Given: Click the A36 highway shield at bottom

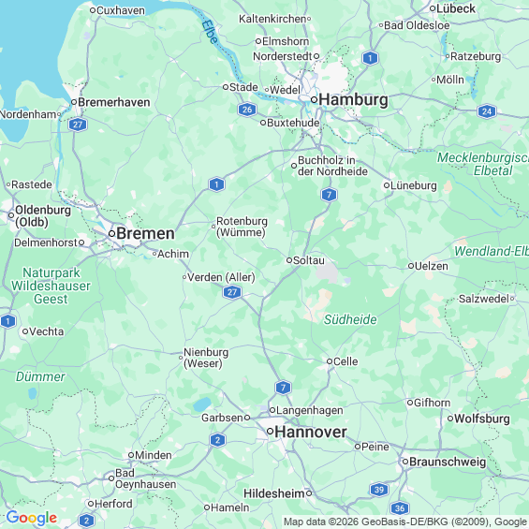Looking at the screenshot, I should point(400,508).
